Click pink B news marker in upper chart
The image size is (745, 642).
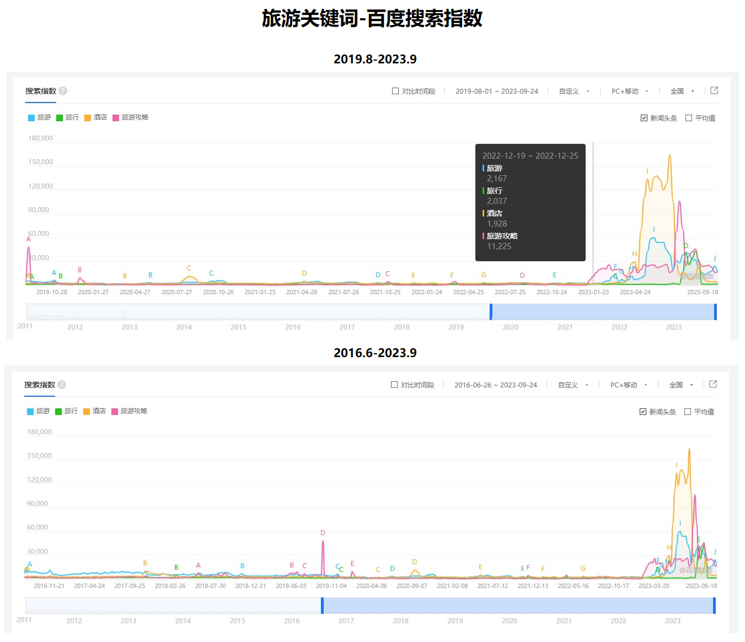[x=80, y=270]
